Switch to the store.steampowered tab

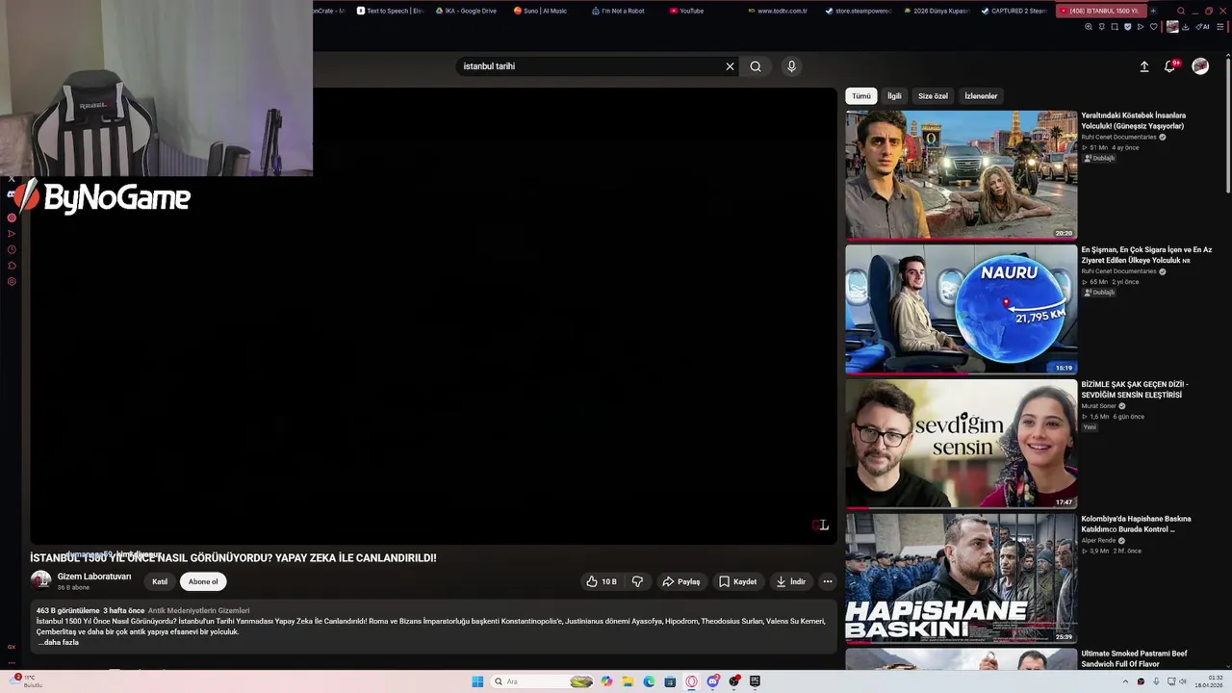[858, 11]
